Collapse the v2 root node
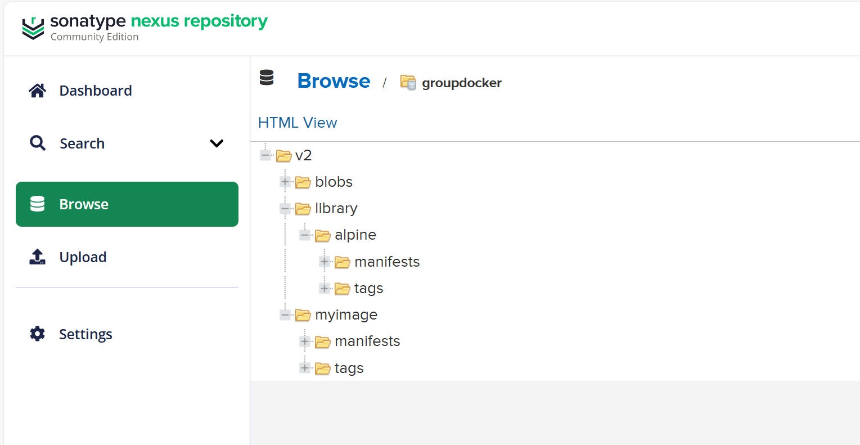 (x=265, y=155)
